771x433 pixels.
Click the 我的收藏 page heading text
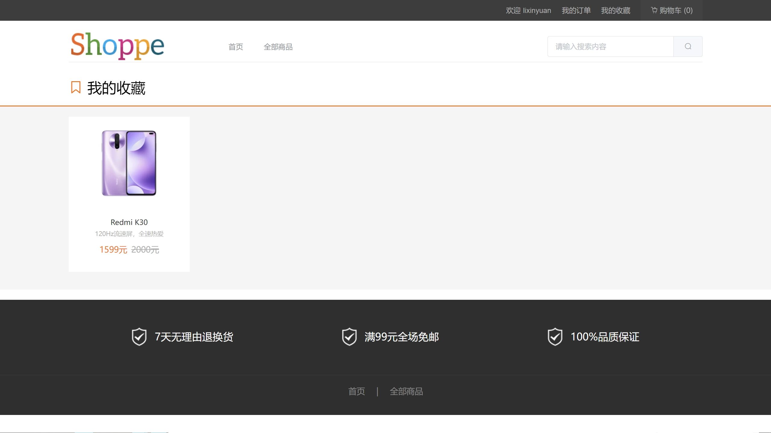[x=116, y=88]
